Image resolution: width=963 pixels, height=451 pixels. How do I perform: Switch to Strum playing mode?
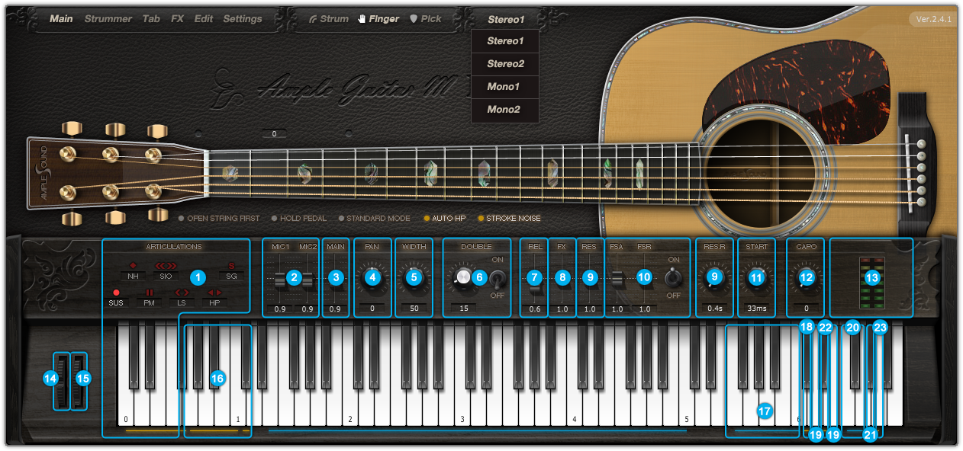[329, 19]
